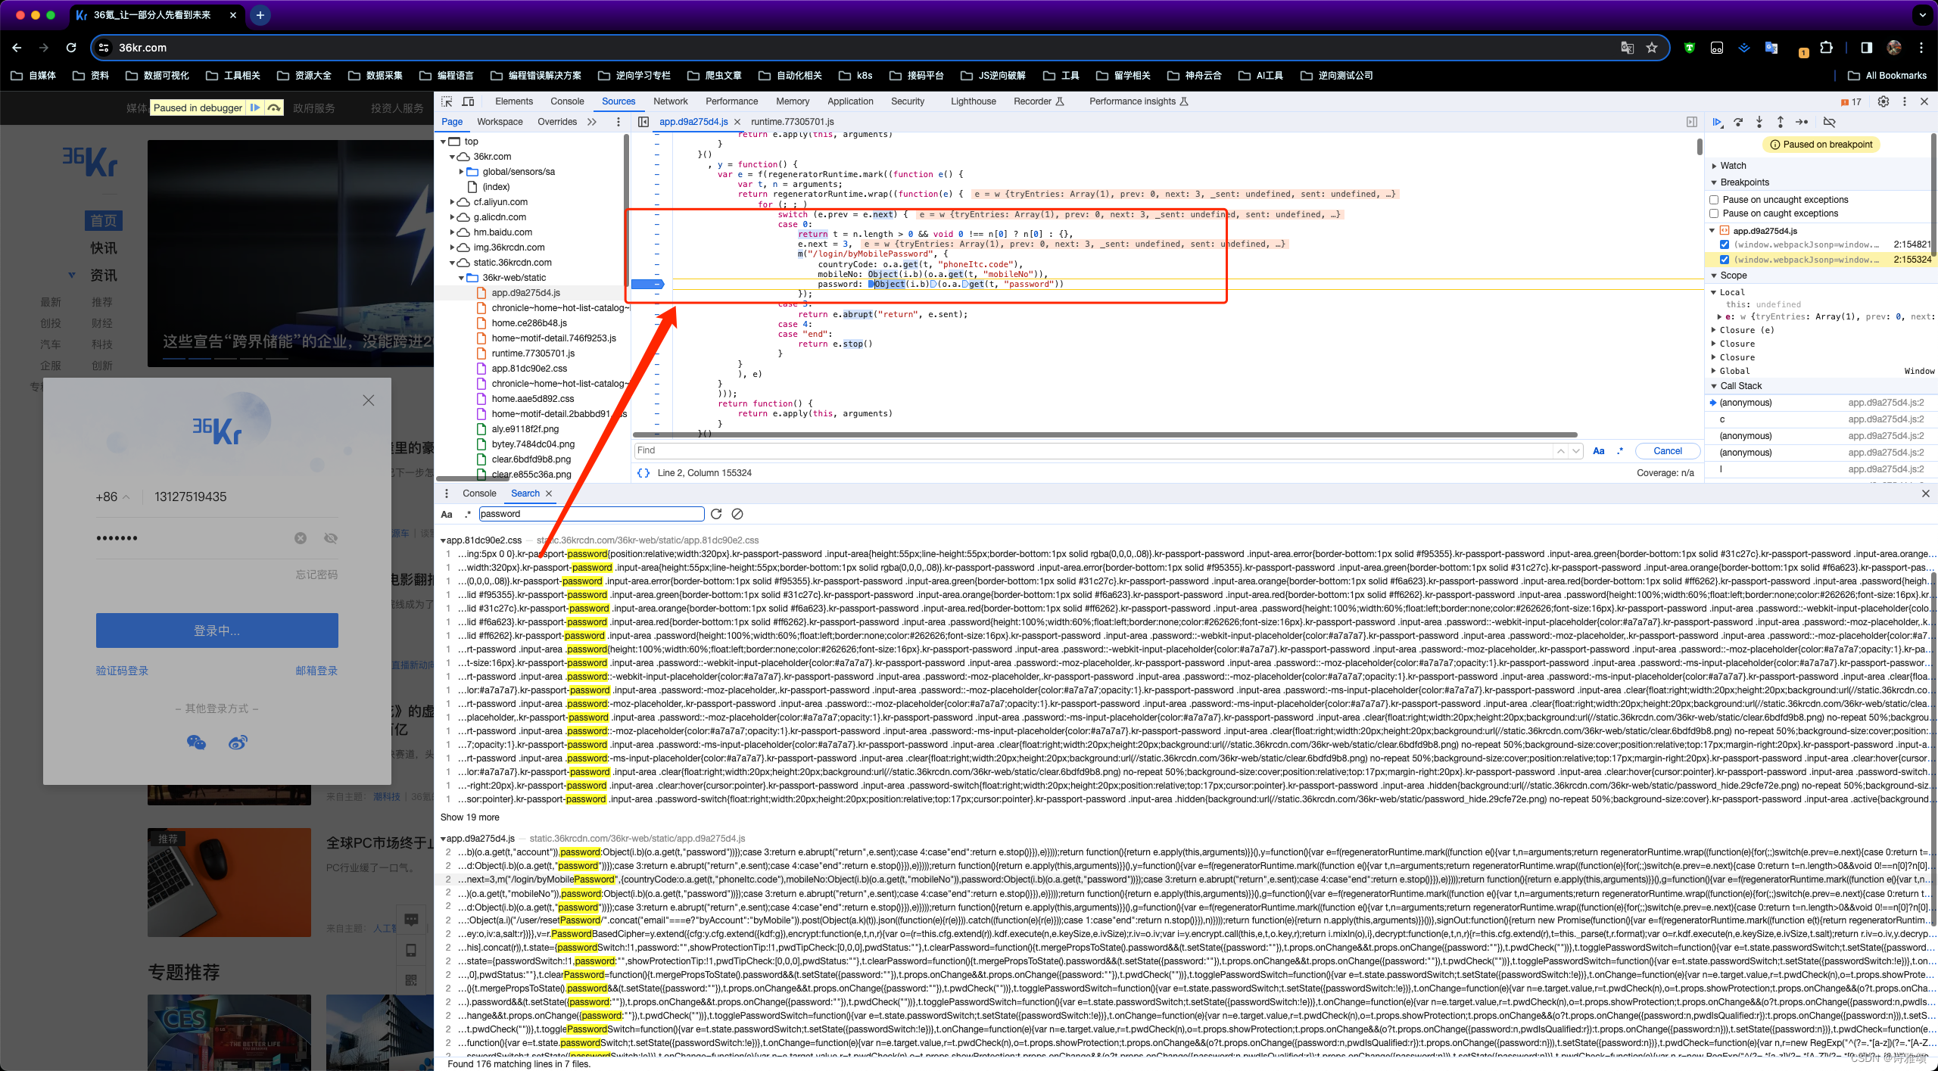Enable Pause on uncaught exceptions
This screenshot has height=1071, width=1938.
click(x=1714, y=200)
